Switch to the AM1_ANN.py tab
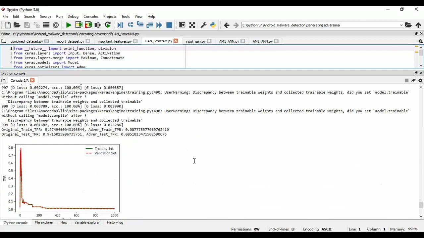 tap(229, 41)
